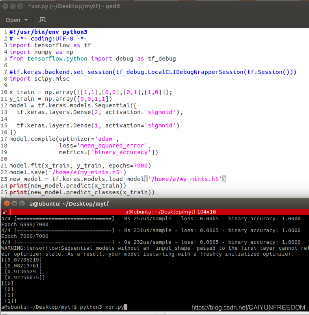Click the red terminal title bar 'a@ubuntu: ~/Desktop/mytf 104x16'
Image resolution: width=309 pixels, height=315 pixels.
171,212
